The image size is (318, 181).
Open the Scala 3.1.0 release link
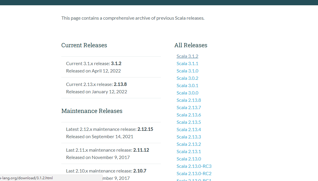click(x=187, y=71)
